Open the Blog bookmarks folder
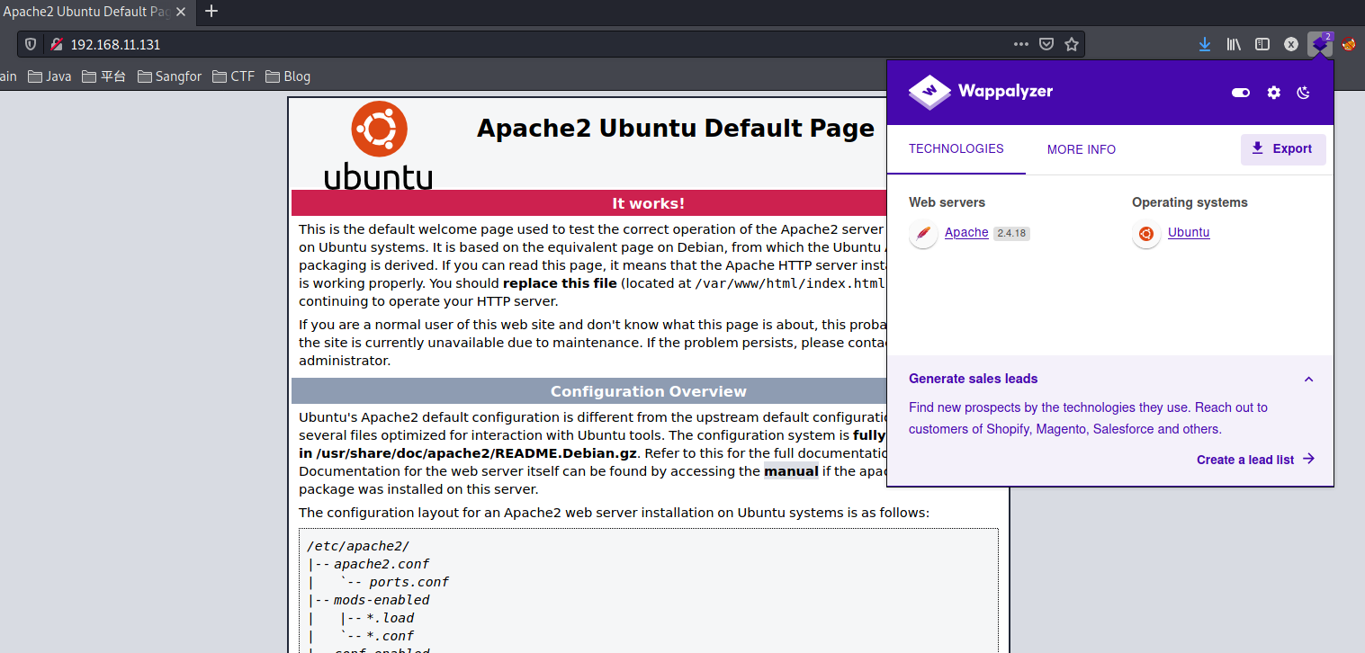The height and width of the screenshot is (653, 1365). pyautogui.click(x=288, y=76)
